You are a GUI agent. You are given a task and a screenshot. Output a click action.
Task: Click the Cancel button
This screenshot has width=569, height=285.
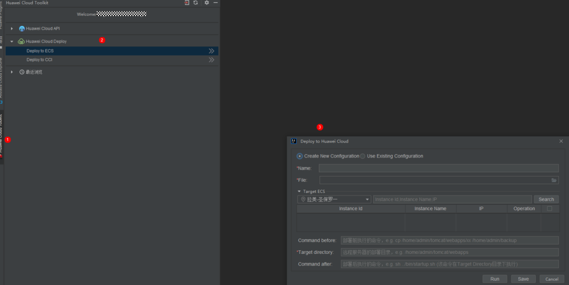pos(552,279)
